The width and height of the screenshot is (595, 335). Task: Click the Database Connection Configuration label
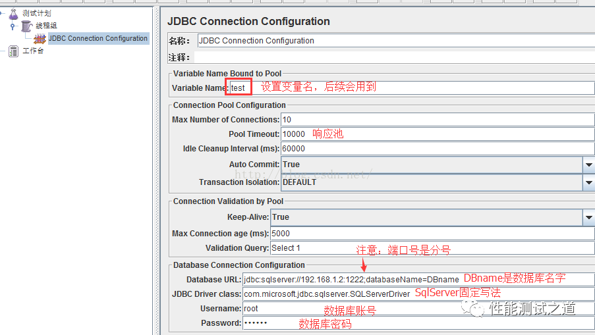(x=239, y=265)
